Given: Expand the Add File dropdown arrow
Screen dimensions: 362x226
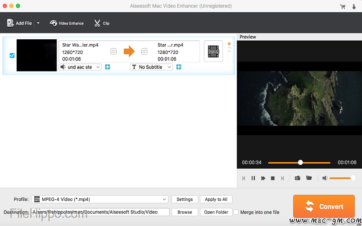Looking at the screenshot, I should (38, 23).
